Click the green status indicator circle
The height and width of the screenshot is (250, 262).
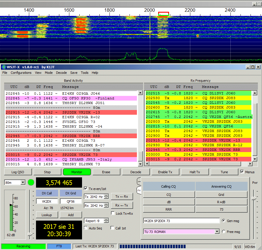(x=31, y=182)
